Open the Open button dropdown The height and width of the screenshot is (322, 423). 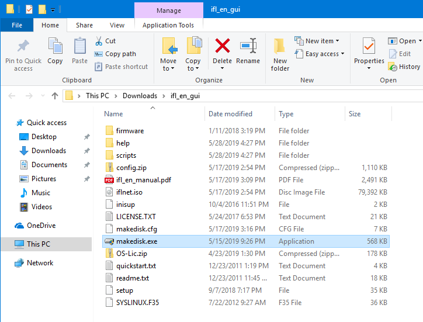coord(420,41)
